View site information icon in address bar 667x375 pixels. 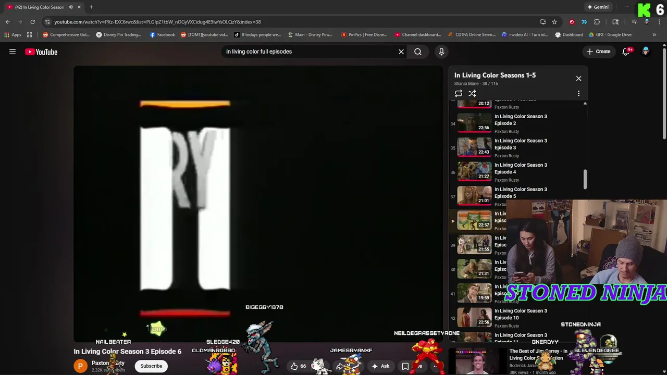[47, 22]
